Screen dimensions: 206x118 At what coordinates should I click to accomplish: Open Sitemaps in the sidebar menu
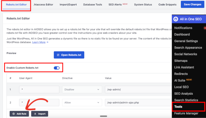(181, 61)
